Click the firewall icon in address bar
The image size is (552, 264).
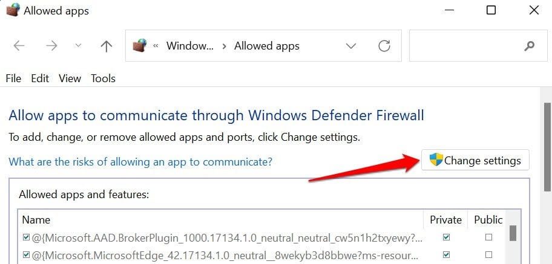[139, 46]
